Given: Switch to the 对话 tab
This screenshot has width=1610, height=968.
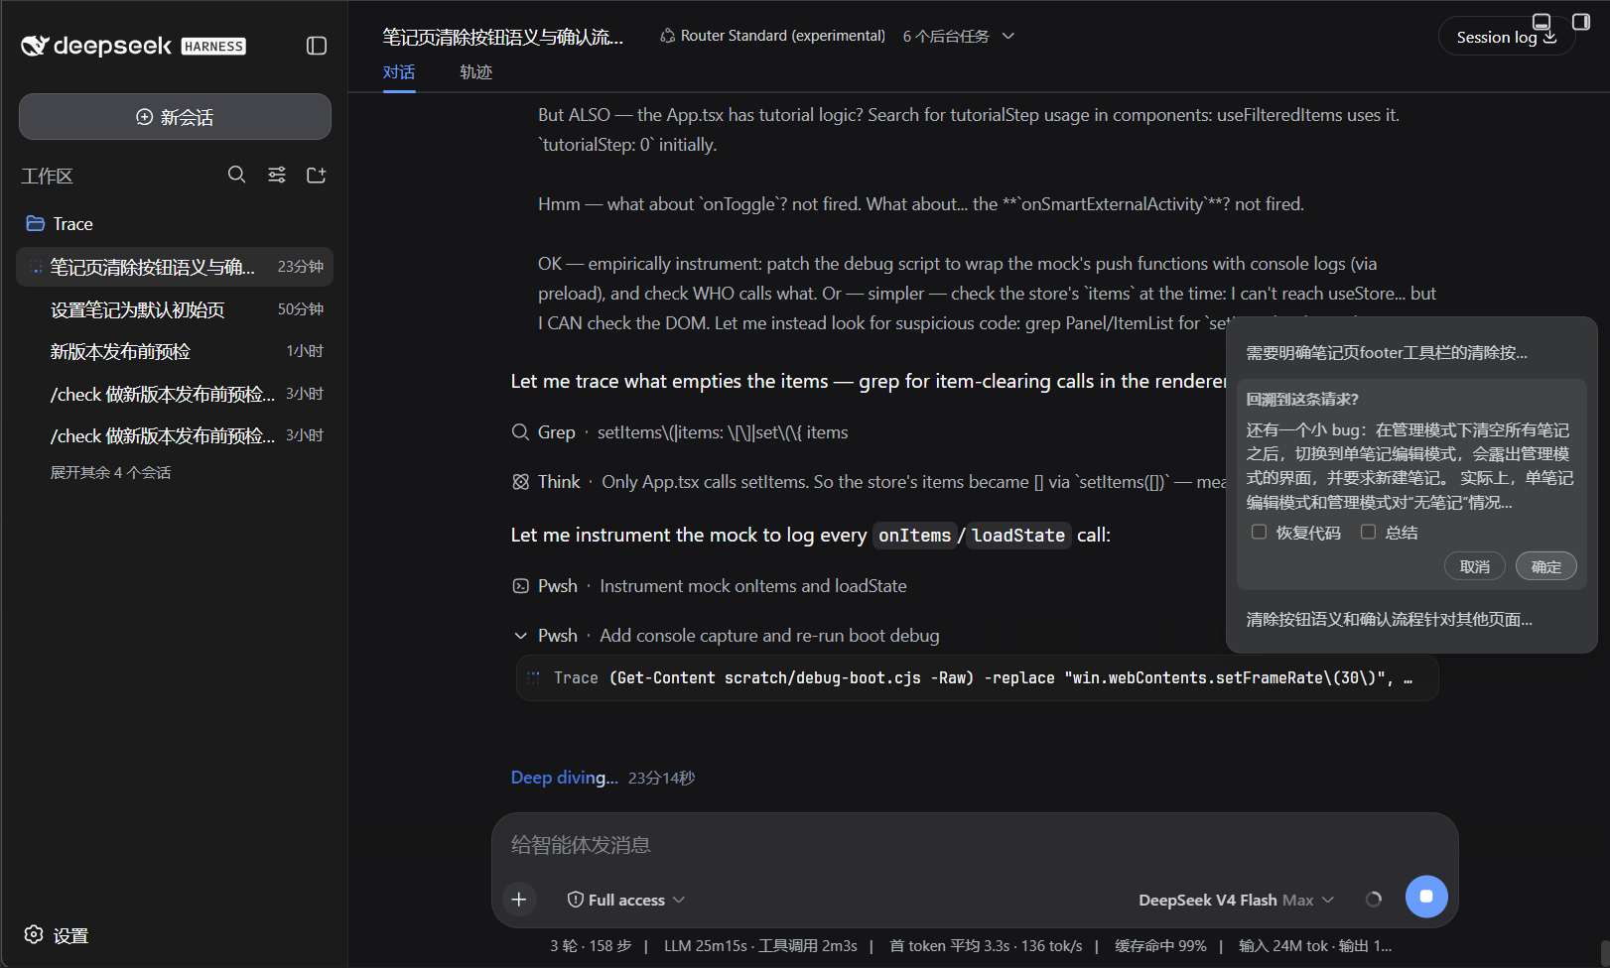Looking at the screenshot, I should pos(399,72).
